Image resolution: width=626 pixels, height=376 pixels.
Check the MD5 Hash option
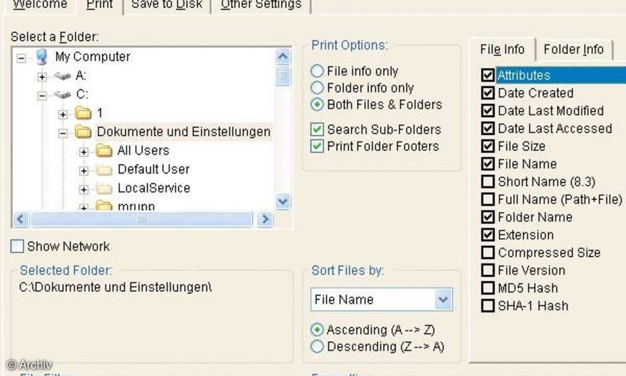[x=488, y=288]
